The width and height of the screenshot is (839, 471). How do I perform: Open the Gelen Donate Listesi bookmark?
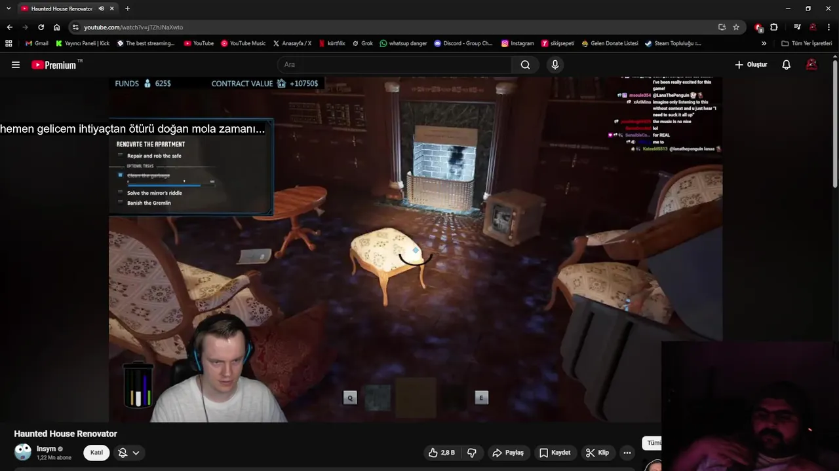point(610,43)
